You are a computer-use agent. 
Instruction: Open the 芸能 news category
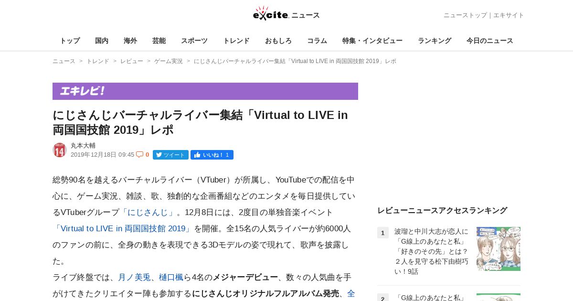tap(159, 41)
